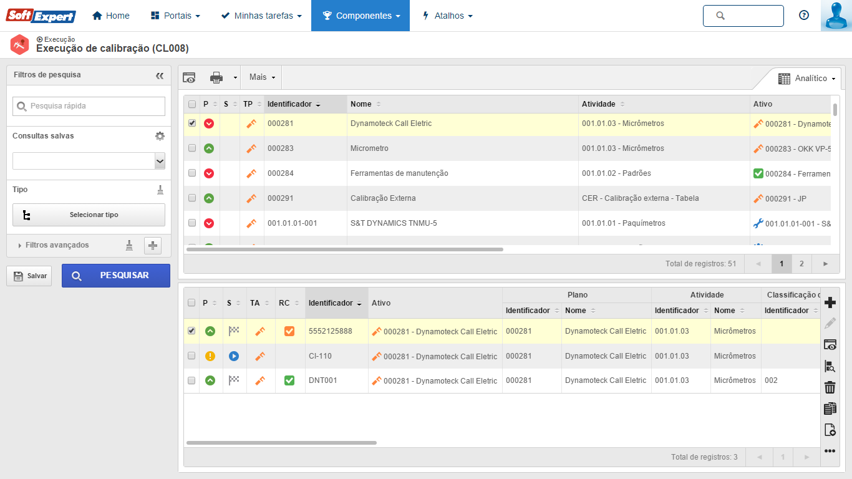The height and width of the screenshot is (479, 852).
Task: Check the checkbox for record 000283
Action: [x=192, y=148]
